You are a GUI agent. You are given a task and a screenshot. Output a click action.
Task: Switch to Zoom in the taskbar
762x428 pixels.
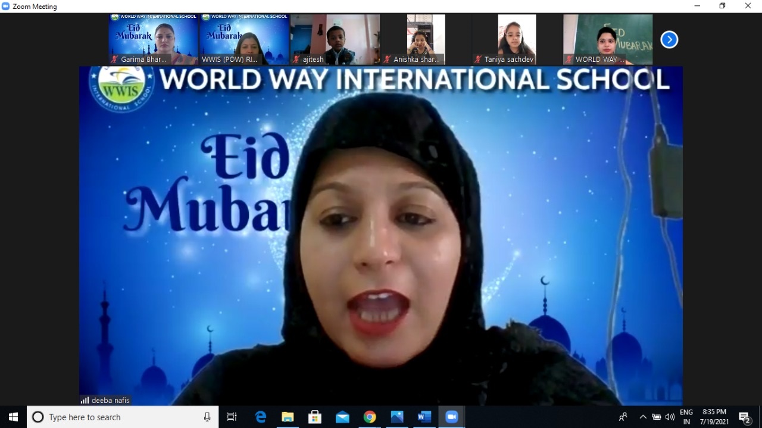click(452, 417)
